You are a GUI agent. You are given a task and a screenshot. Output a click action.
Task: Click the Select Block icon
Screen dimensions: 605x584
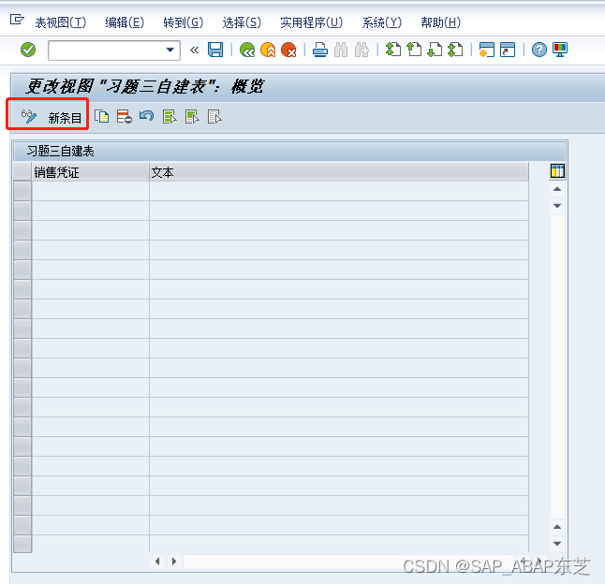pos(192,116)
